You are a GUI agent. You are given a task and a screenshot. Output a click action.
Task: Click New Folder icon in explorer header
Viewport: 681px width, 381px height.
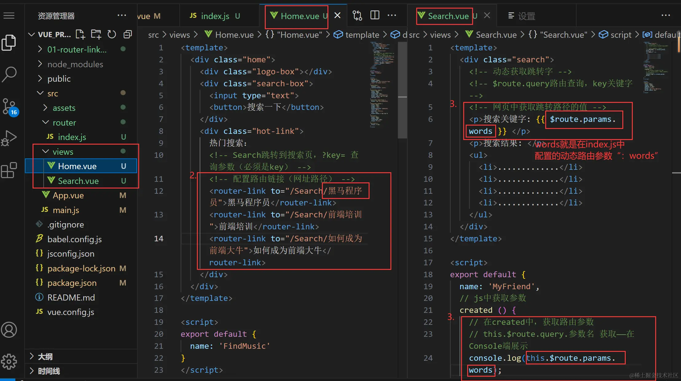click(96, 34)
